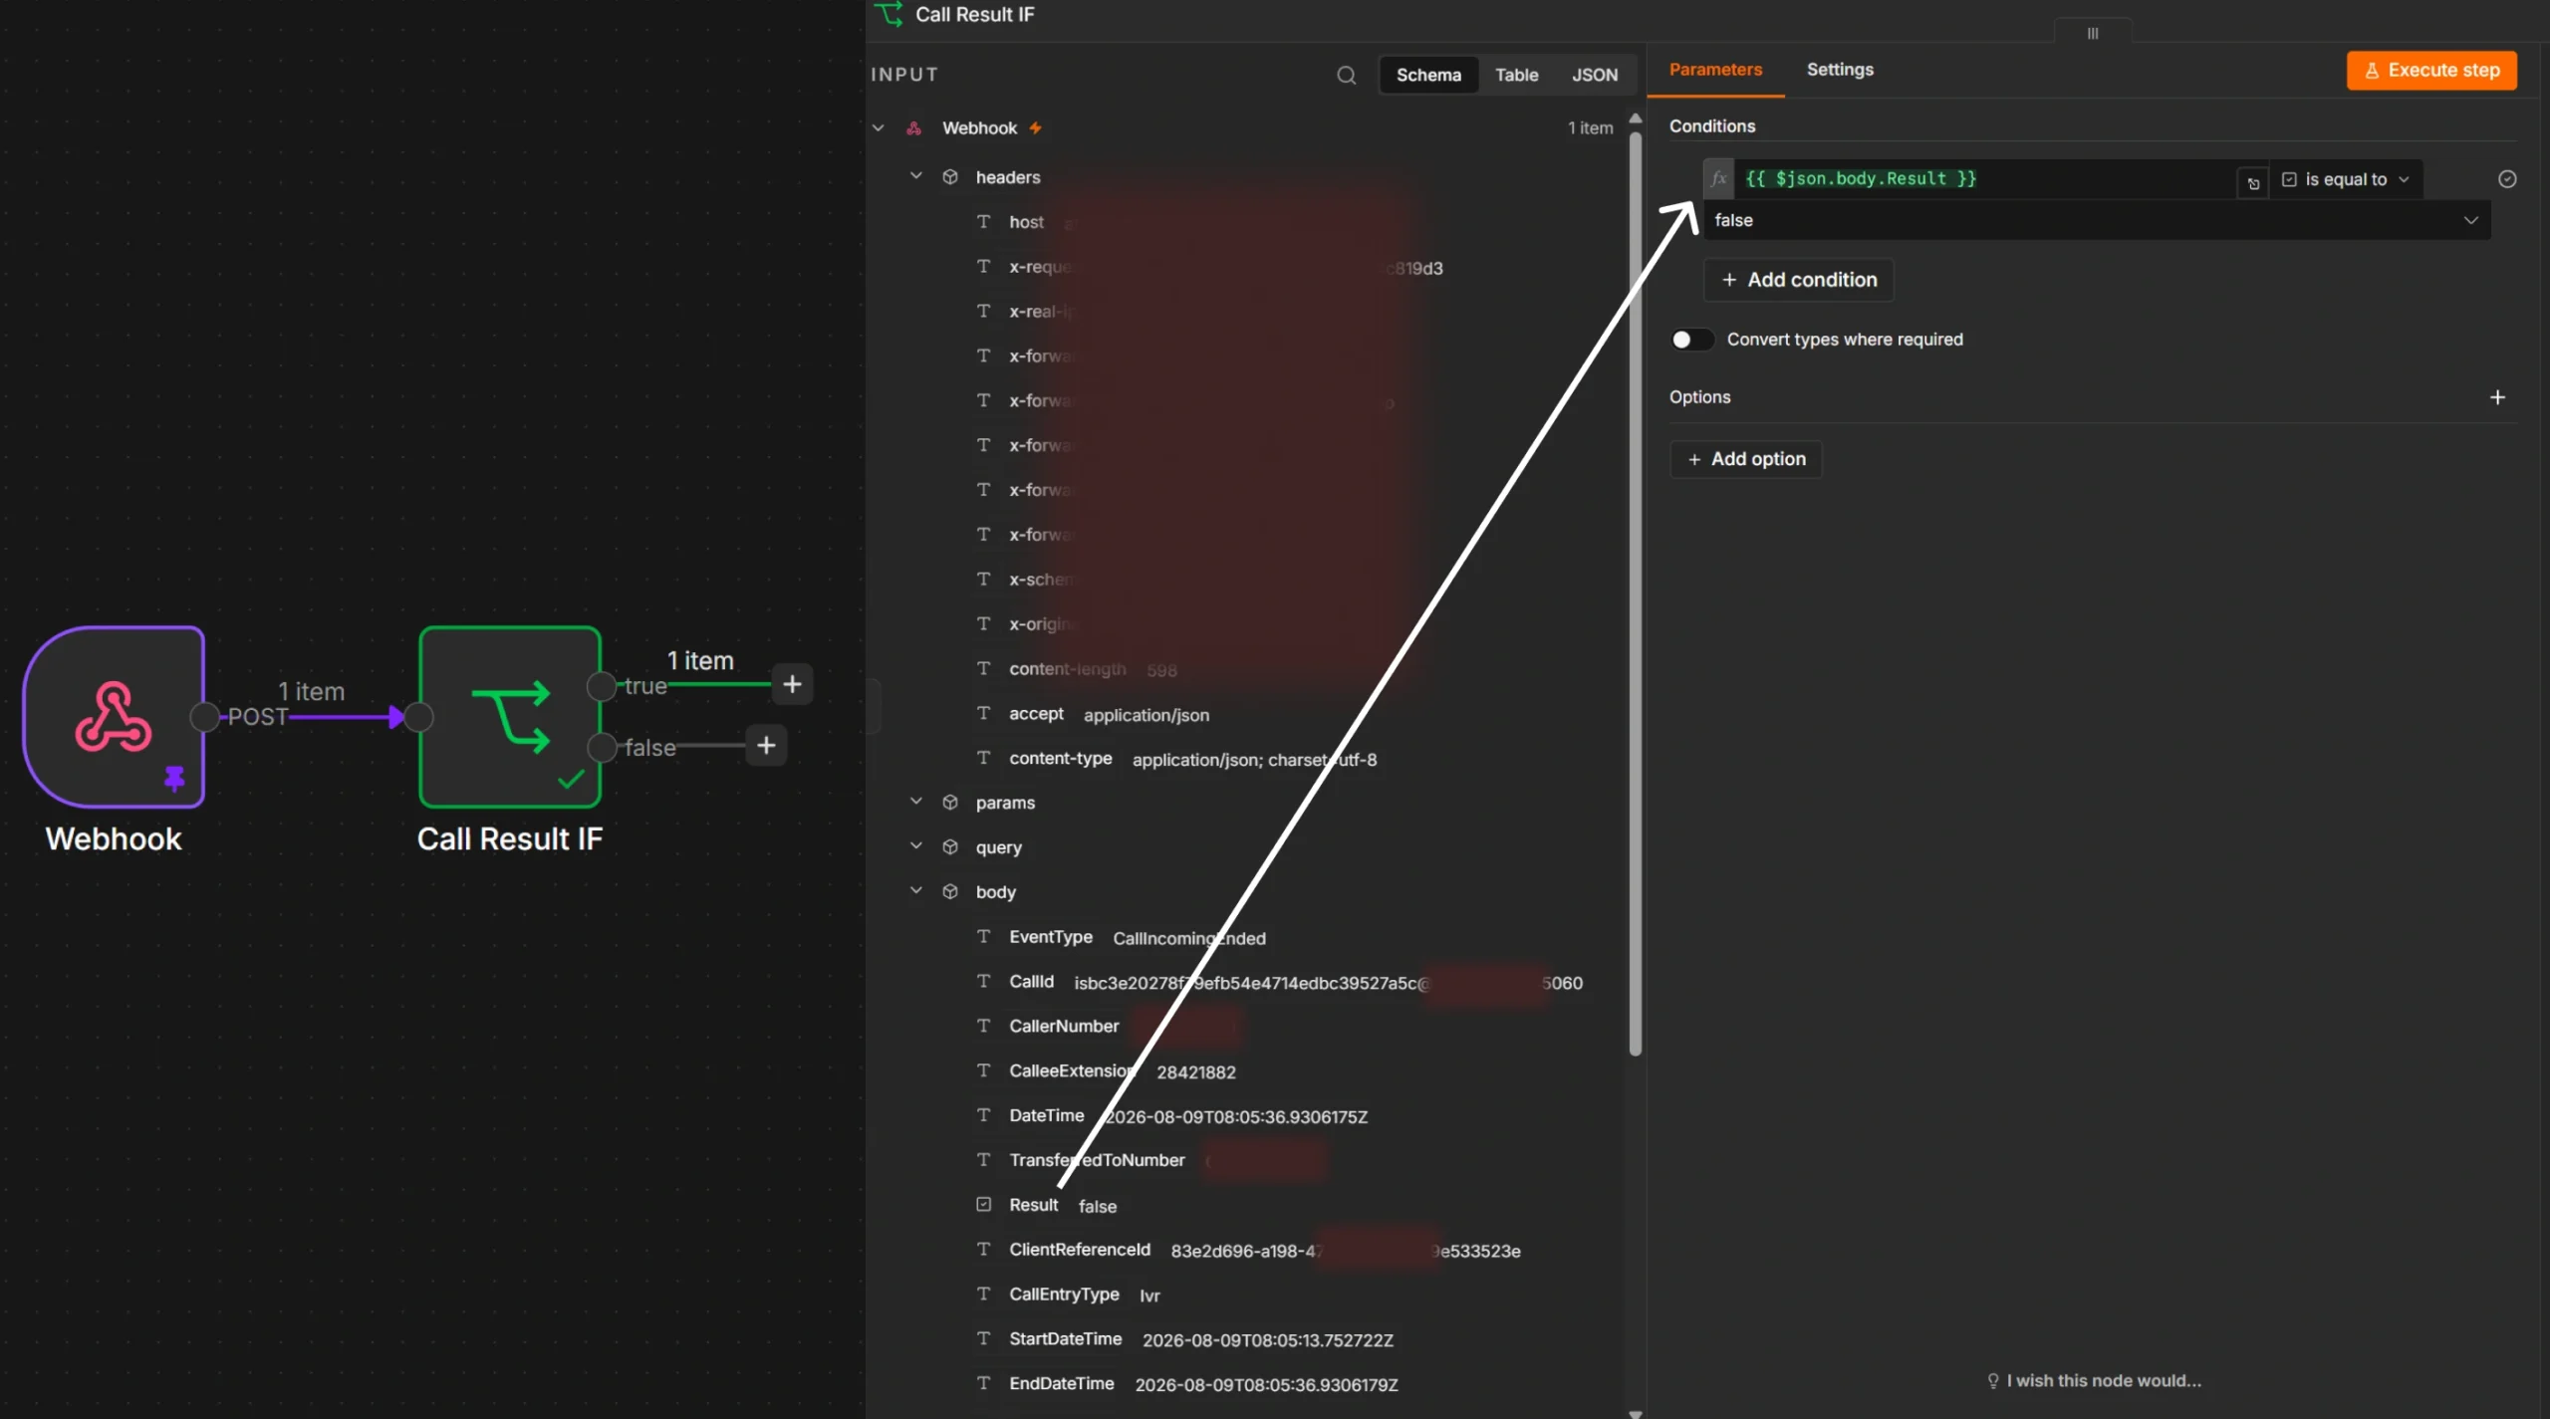Select the Call Result IF node
Viewport: 2550px width, 1419px height.
pos(510,716)
